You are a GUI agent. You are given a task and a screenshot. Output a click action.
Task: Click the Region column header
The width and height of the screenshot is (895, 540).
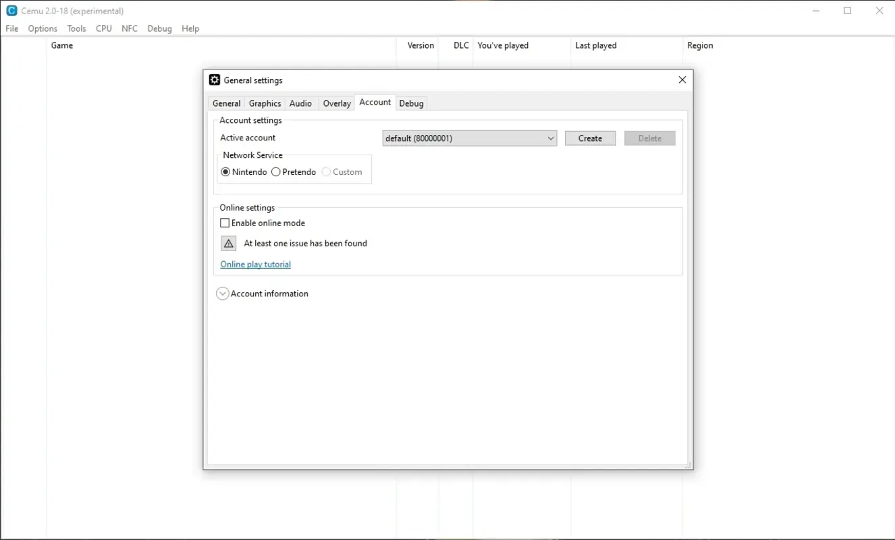[x=700, y=45]
